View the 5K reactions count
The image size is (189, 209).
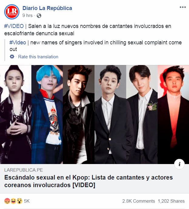click(27, 201)
